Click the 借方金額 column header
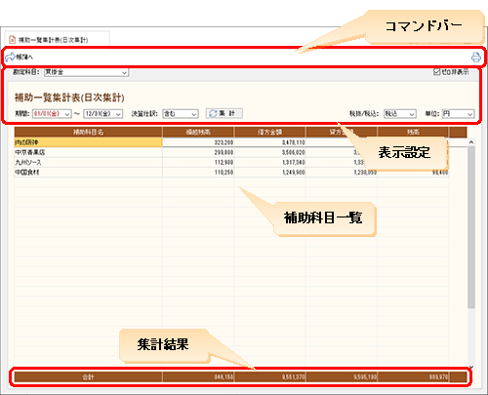This screenshot has height=395, width=488. coord(269,132)
